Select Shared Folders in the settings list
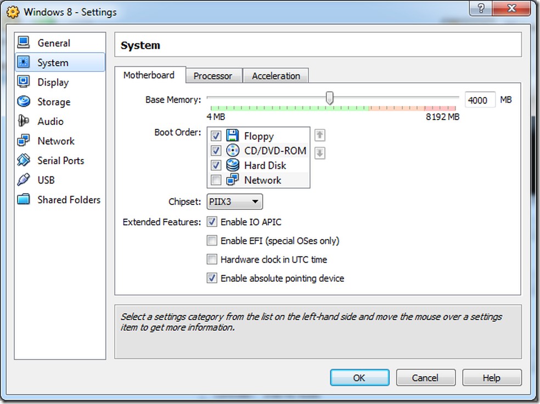540x404 pixels. pos(60,200)
